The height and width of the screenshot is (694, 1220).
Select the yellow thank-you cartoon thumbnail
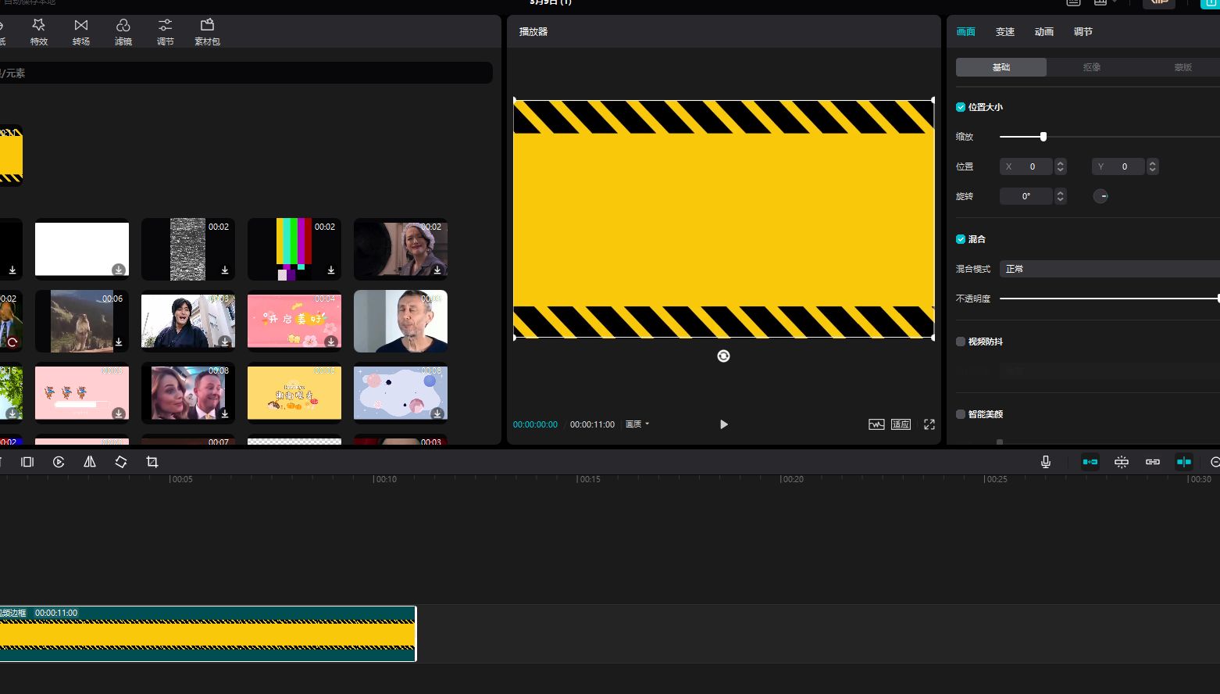tap(294, 392)
